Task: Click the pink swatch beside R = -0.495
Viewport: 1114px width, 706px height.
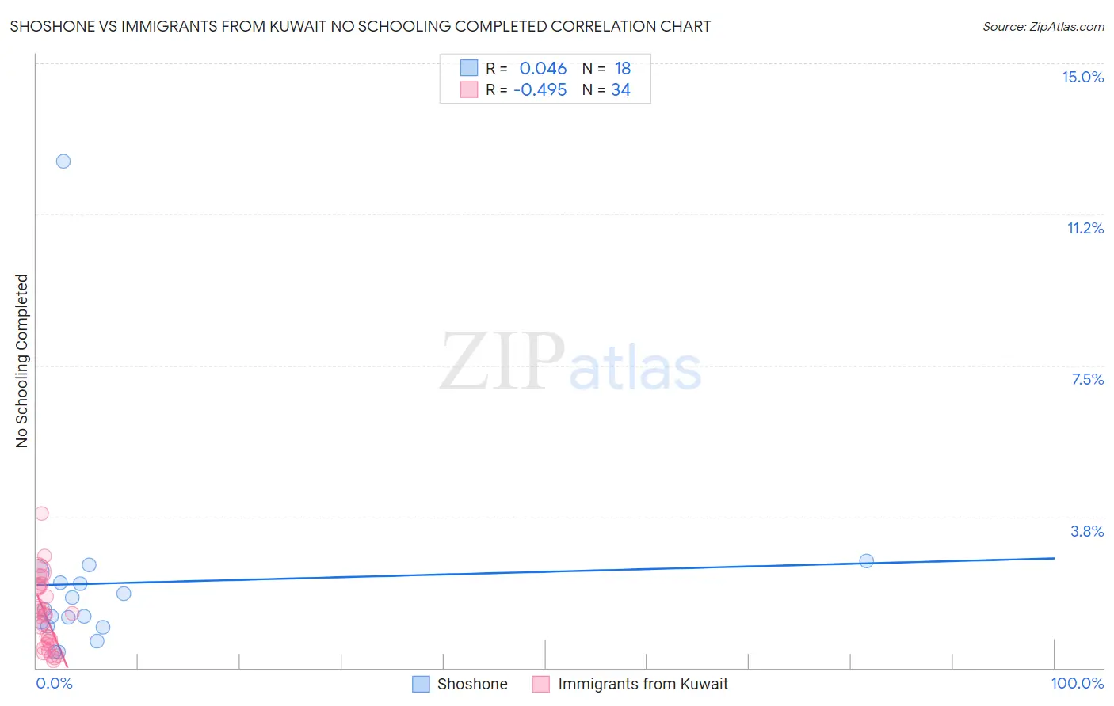Action: (469, 90)
